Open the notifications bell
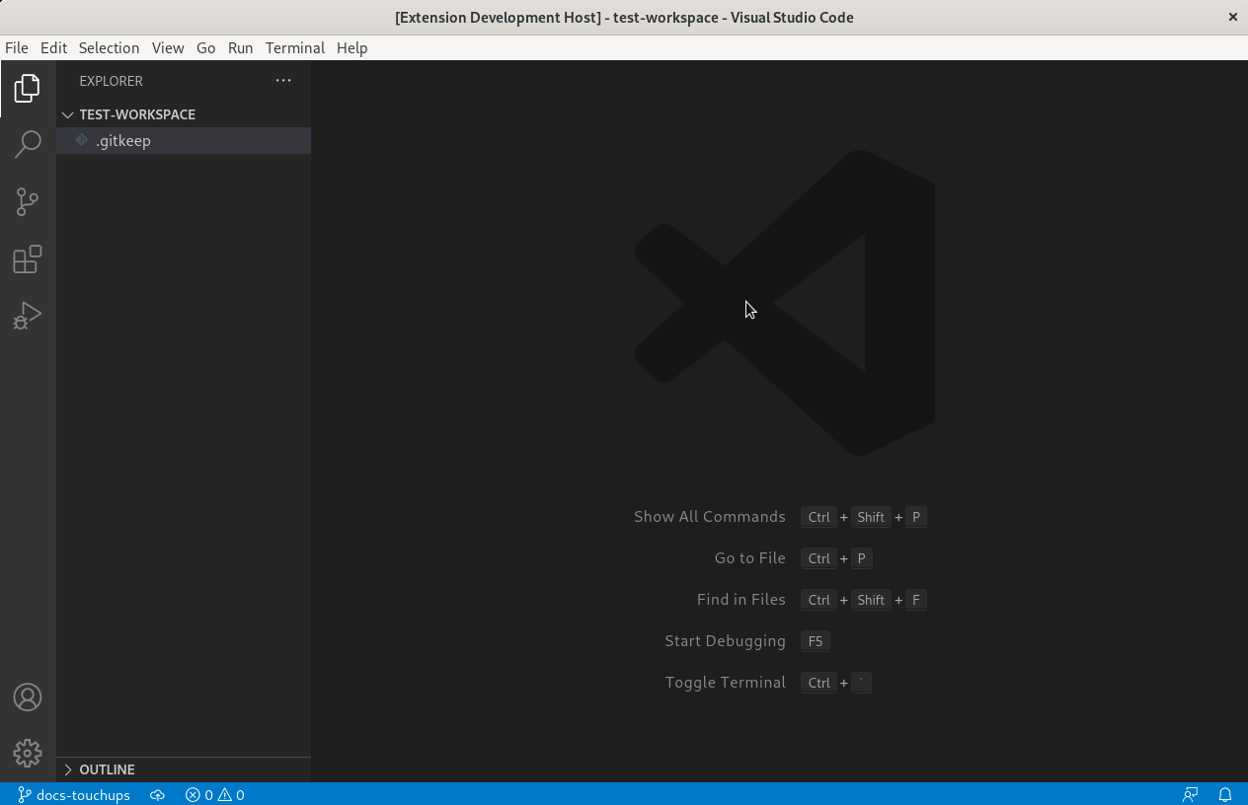This screenshot has width=1248, height=805. click(x=1224, y=795)
